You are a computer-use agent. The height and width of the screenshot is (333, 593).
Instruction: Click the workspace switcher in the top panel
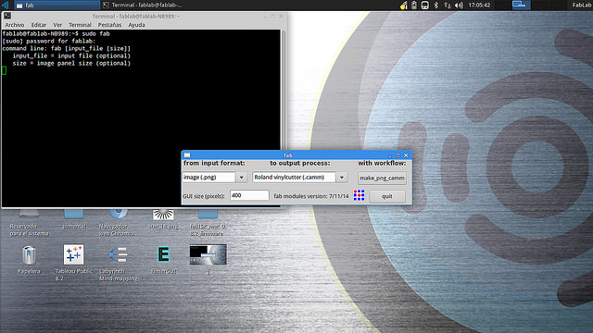(x=521, y=5)
